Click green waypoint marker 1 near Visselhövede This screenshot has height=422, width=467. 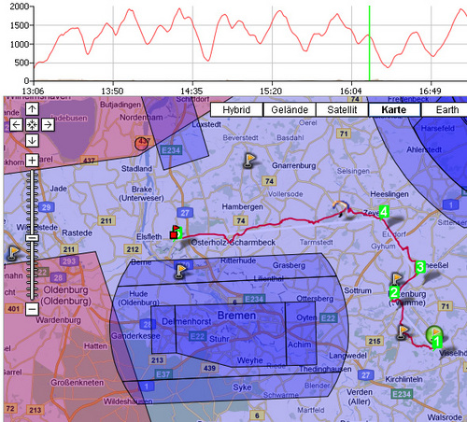pos(437,342)
